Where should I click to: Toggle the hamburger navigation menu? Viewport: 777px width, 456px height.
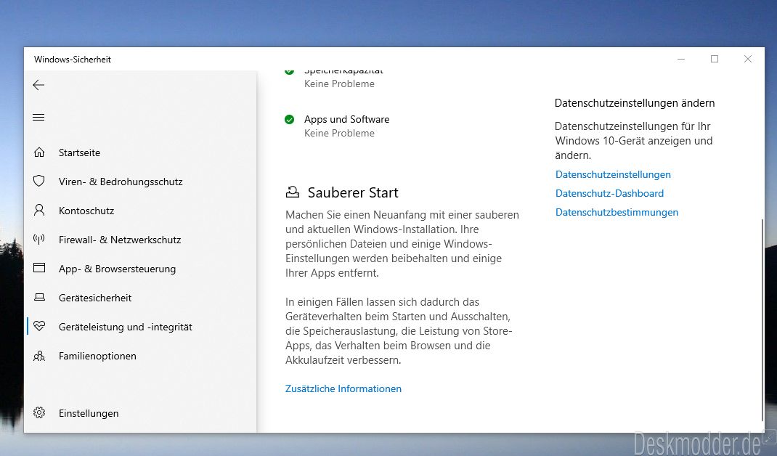tap(38, 118)
